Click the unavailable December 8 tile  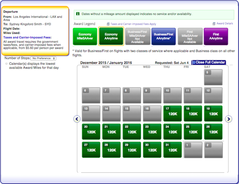132,95
